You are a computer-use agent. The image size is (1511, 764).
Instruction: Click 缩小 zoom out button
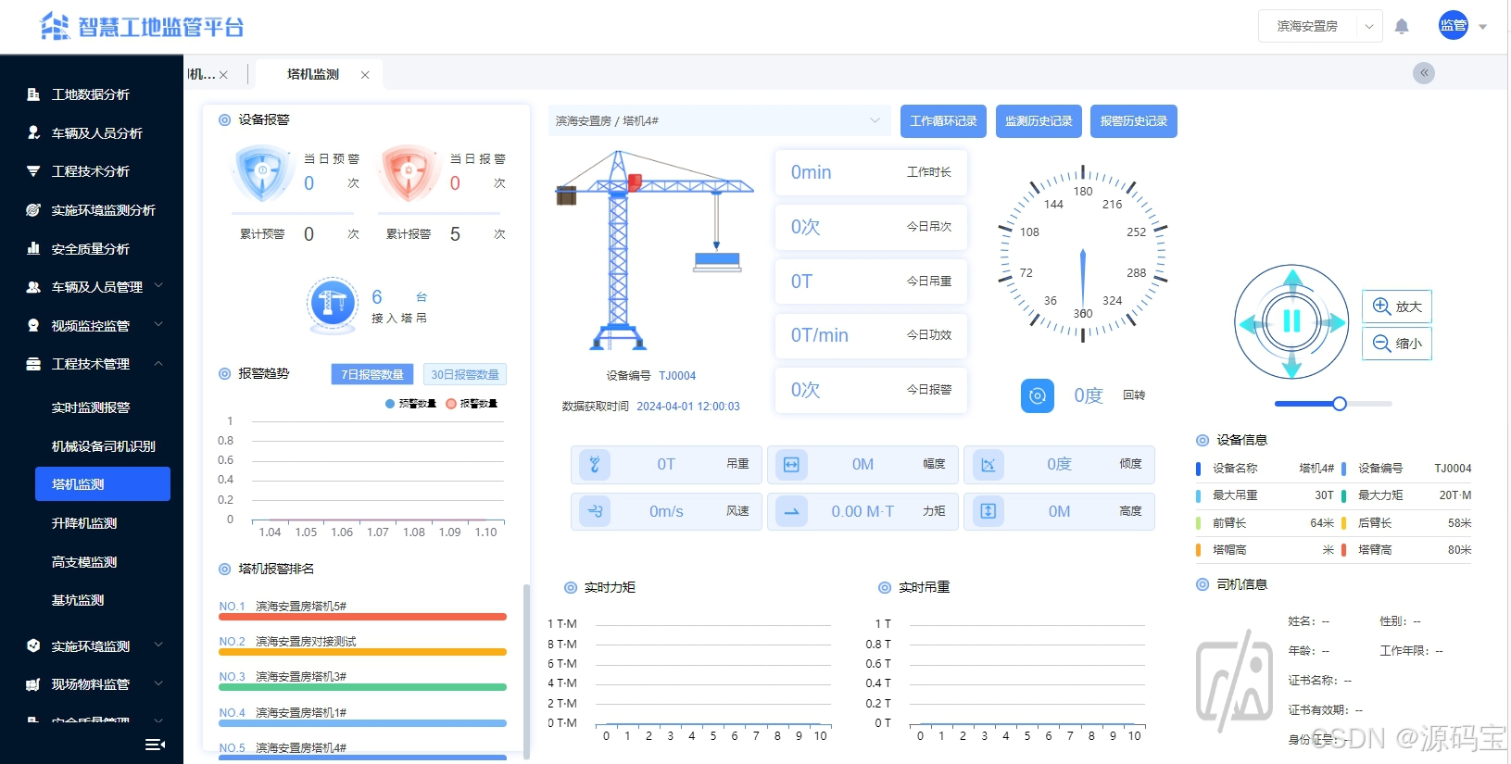click(1397, 344)
